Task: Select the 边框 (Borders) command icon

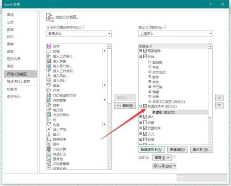Action: 49,51
